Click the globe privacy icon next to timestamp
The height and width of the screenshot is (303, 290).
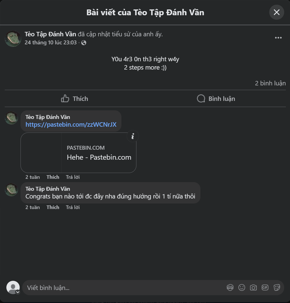tap(83, 43)
